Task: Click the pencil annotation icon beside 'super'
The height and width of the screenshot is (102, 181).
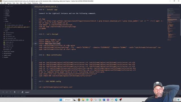Action: click(x=23, y=92)
